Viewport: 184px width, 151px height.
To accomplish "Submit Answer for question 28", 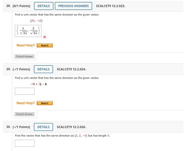I will (x=24, y=57).
